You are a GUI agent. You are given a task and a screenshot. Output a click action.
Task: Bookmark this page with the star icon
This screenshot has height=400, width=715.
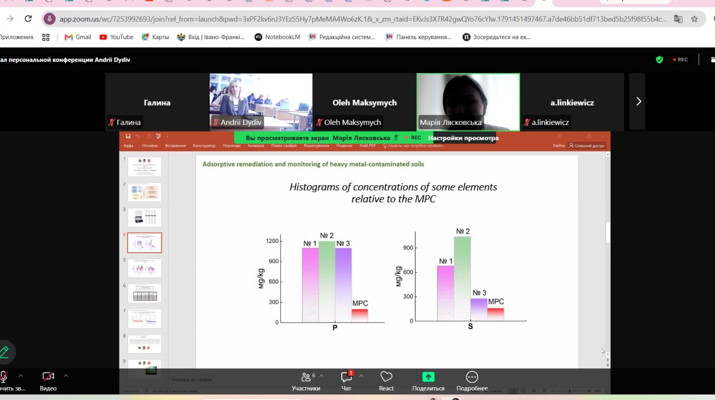pyautogui.click(x=694, y=18)
